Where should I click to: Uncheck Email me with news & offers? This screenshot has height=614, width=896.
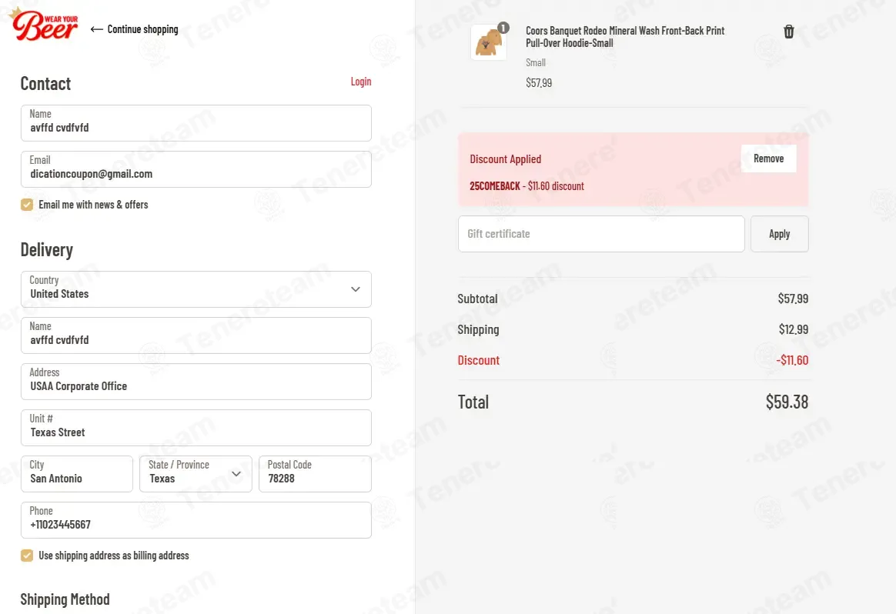(x=27, y=205)
